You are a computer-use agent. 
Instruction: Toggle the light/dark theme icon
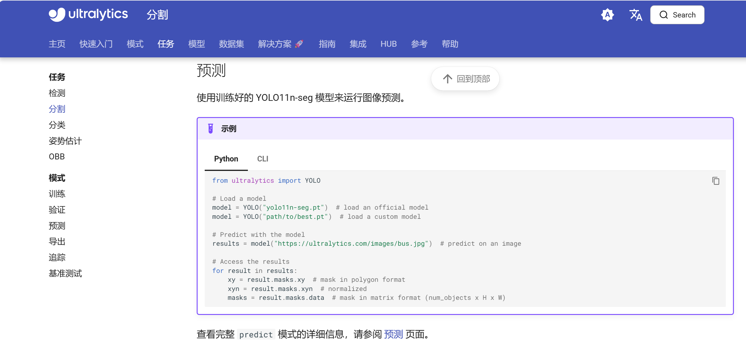607,15
